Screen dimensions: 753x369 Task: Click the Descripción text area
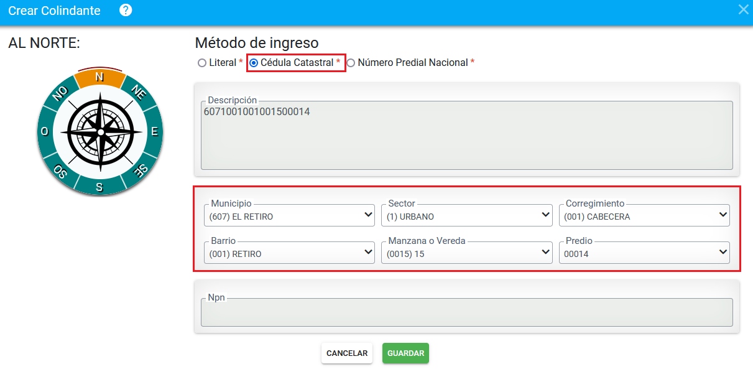[x=467, y=136]
